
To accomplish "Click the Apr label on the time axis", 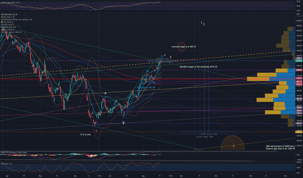I will click(7, 176).
